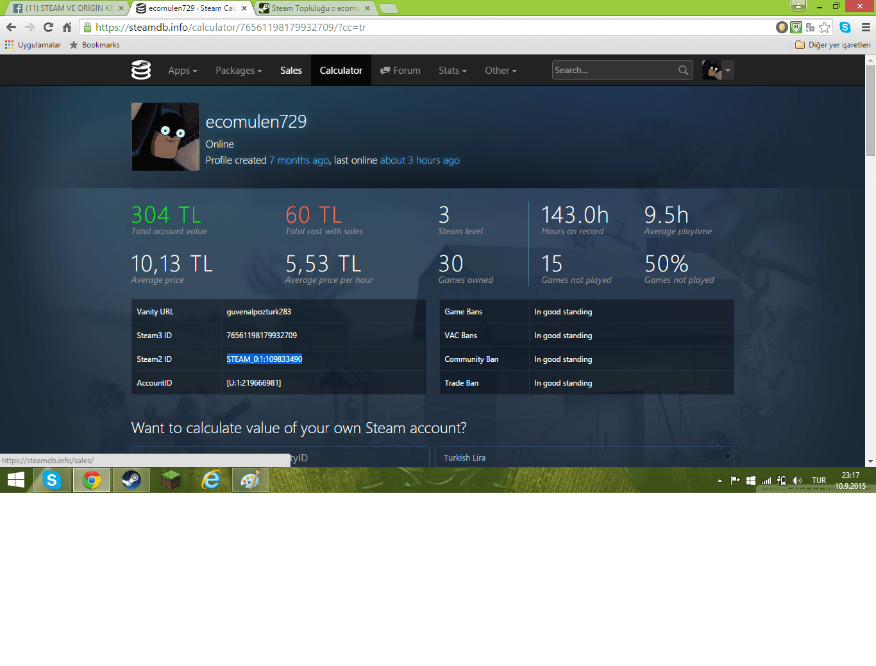Viewport: 876px width, 666px height.
Task: Open the Skype extension icon in Chrome toolbar
Action: click(844, 27)
